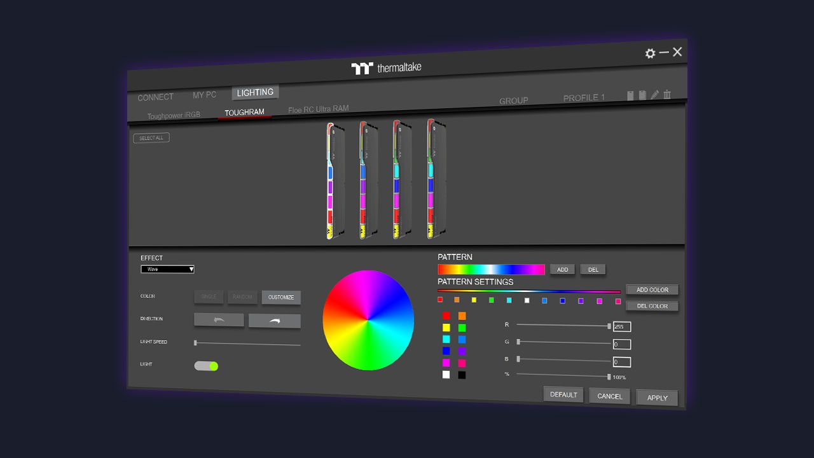814x458 pixels.
Task: Open the EFFECT dropdown showing Wave
Action: [167, 269]
